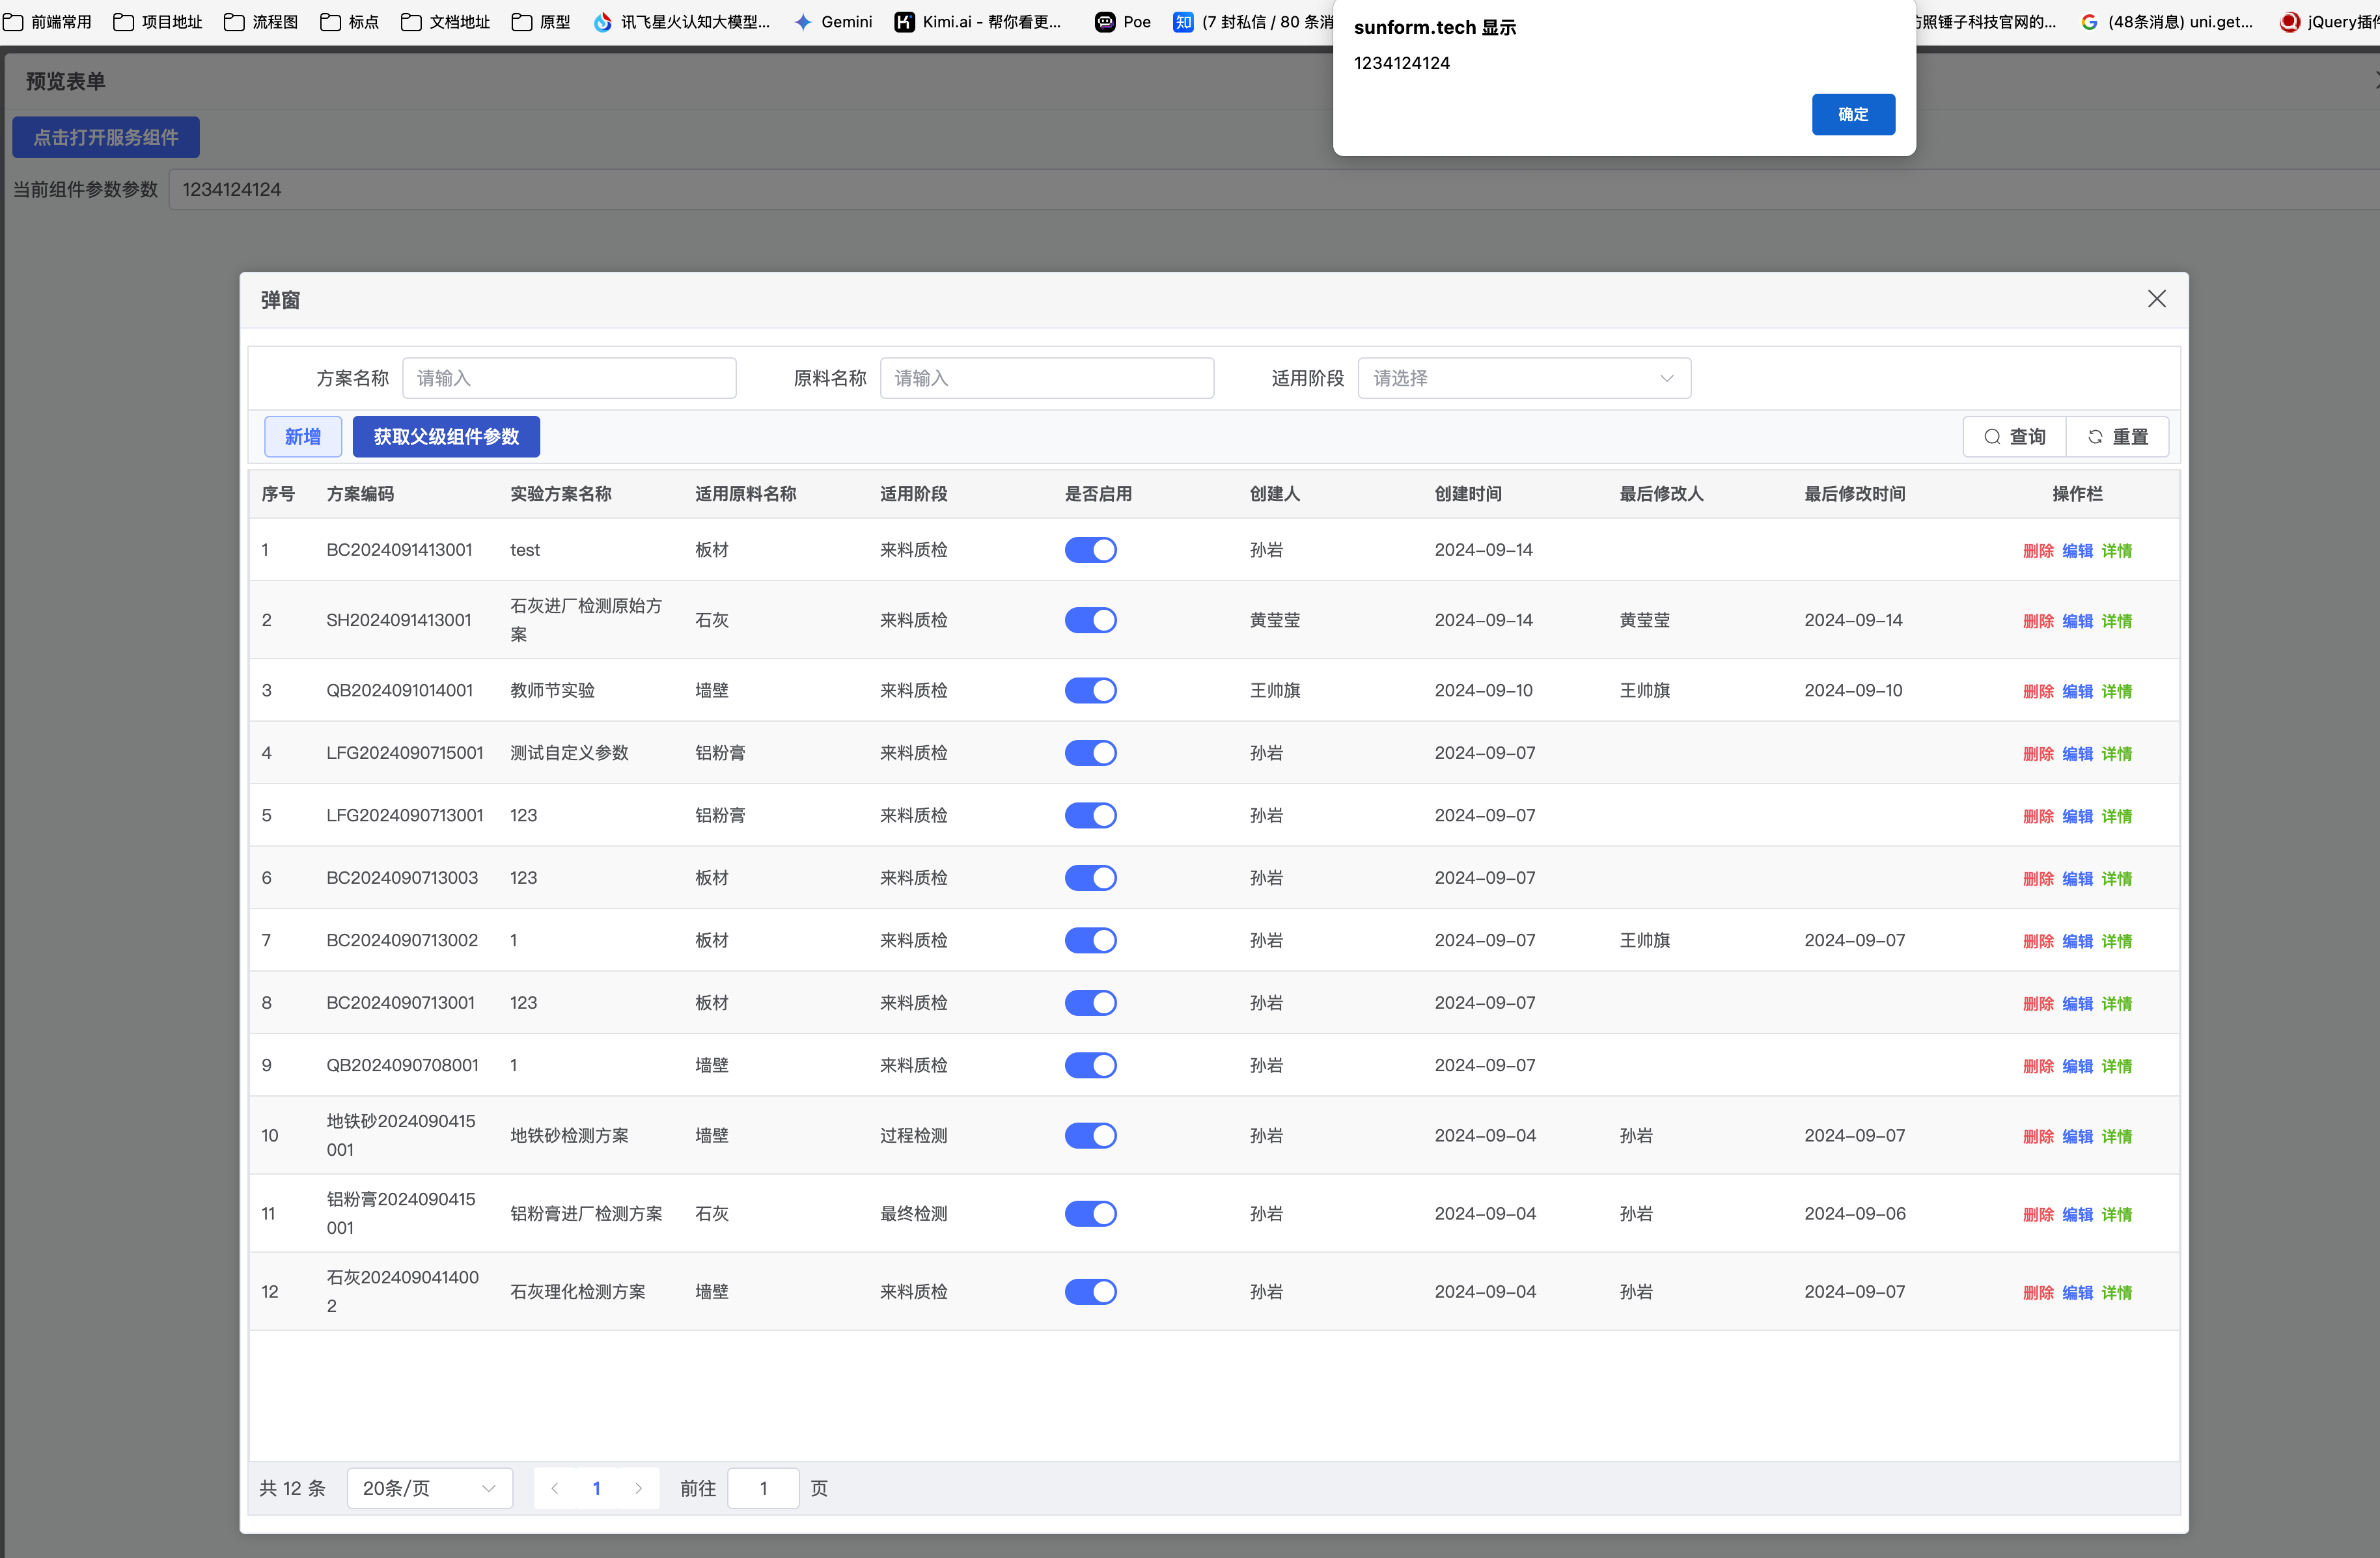
Task: Click cell BC2024091413001
Action: point(399,550)
